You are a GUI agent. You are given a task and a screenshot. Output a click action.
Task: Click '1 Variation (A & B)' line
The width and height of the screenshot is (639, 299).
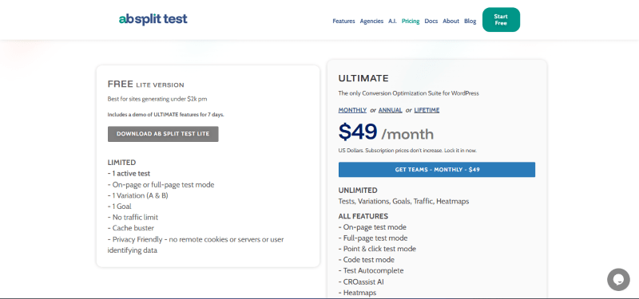pyautogui.click(x=137, y=195)
